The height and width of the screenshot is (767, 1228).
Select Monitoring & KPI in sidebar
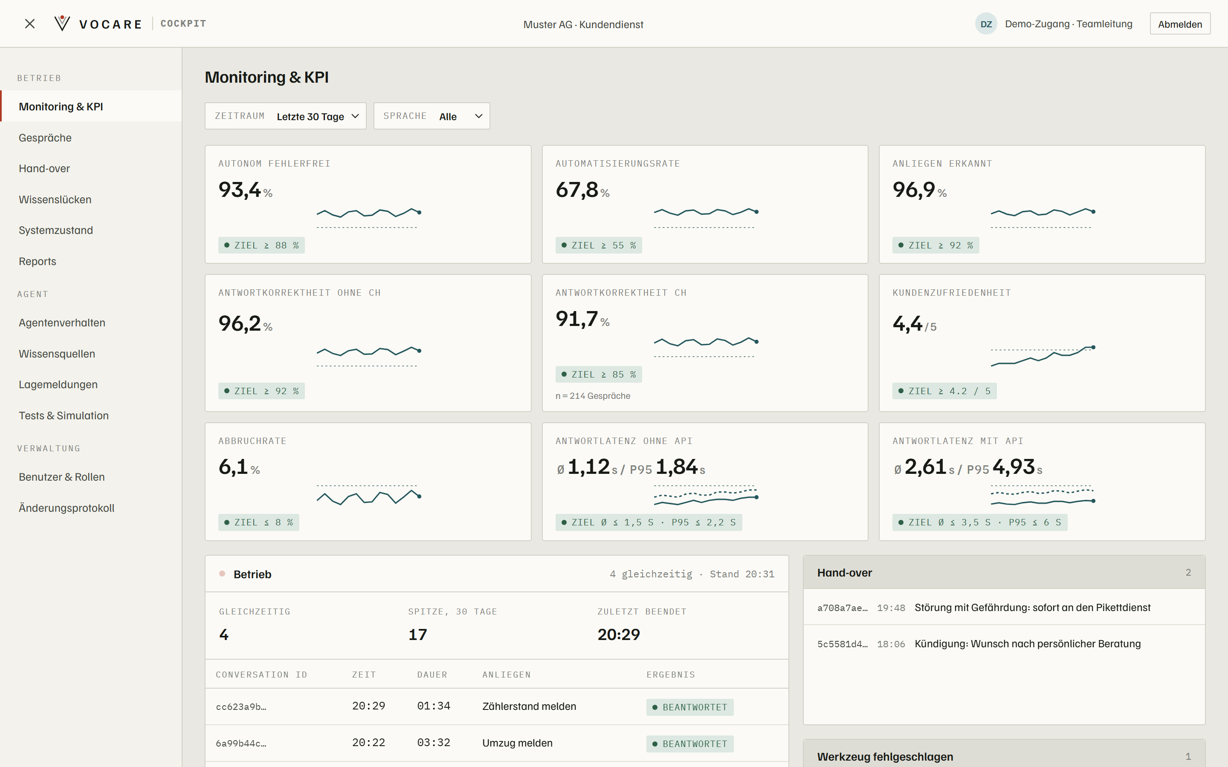pos(91,107)
